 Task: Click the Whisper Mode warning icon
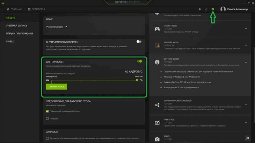157,46
